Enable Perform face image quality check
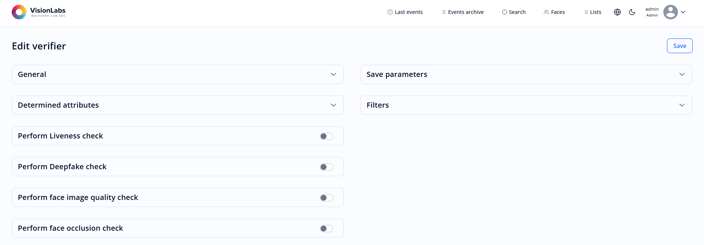Screen dimensions: 704x245 coord(326,197)
